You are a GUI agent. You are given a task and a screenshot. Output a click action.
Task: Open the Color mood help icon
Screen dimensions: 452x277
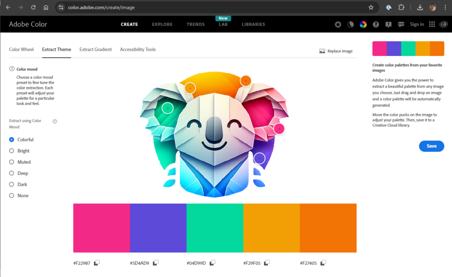tap(12, 69)
